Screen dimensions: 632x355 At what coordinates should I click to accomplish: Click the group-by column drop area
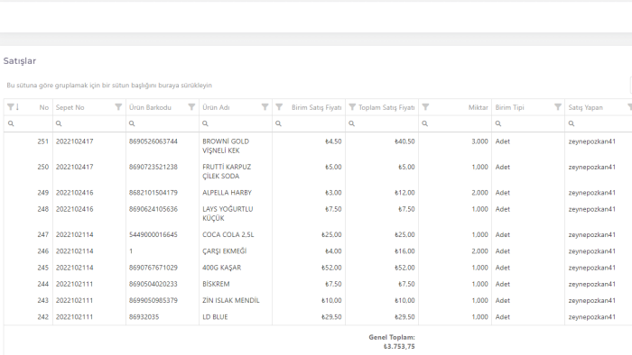(109, 86)
